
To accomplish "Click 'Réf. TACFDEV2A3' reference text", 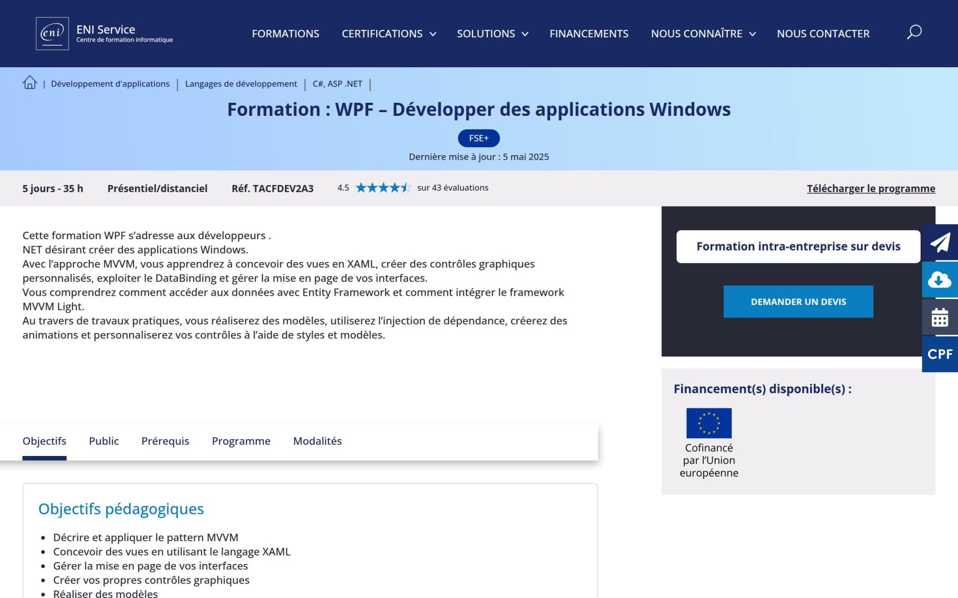I will [272, 188].
